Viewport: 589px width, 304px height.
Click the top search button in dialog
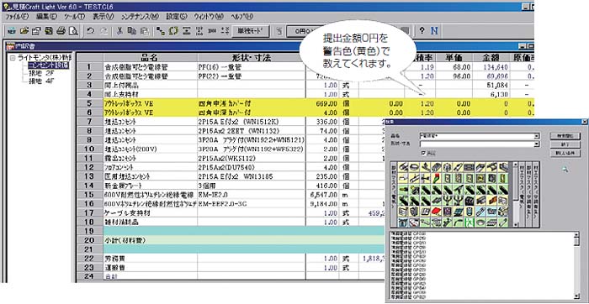tap(565, 136)
